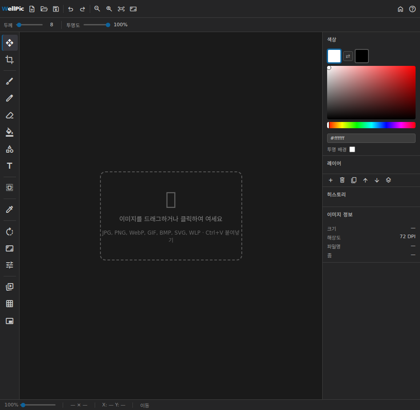Click the 100% zoom value in status bar
Viewport: 420px width, 410px height.
tap(12, 405)
